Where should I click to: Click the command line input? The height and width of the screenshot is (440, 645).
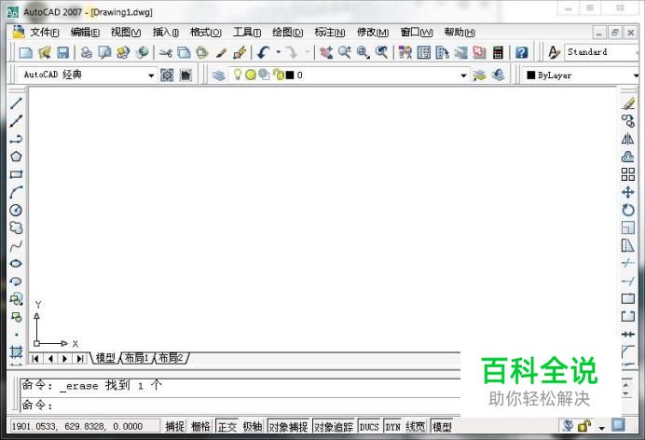tap(240, 406)
